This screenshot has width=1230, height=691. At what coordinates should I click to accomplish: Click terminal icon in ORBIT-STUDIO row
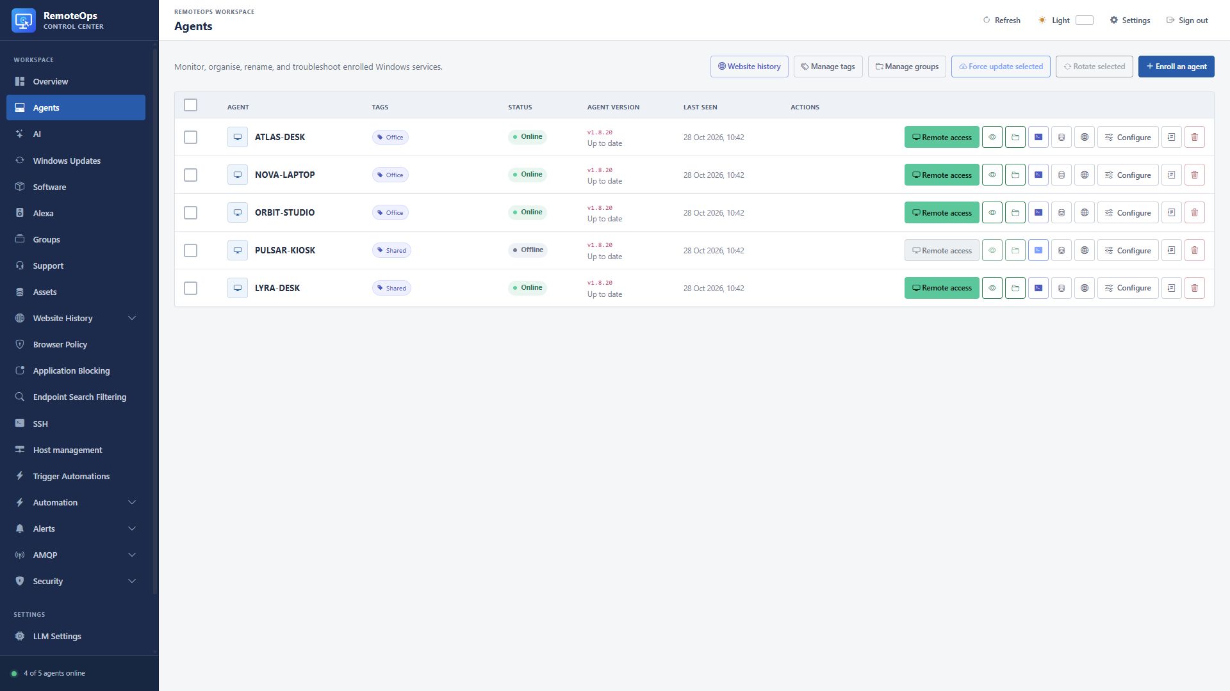tap(1038, 212)
